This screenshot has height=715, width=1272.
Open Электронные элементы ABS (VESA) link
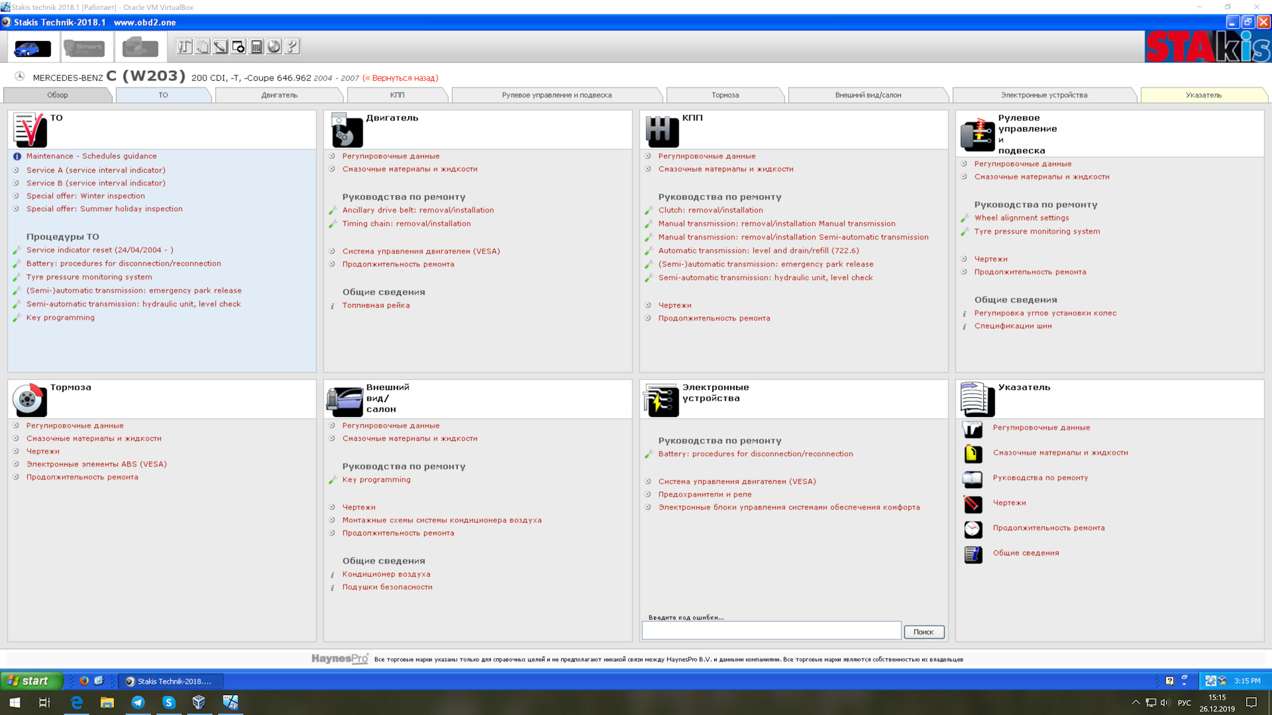[97, 465]
